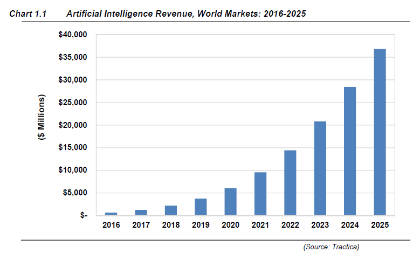Click the 2023 revenue bar
This screenshot has width=420, height=259.
point(320,168)
